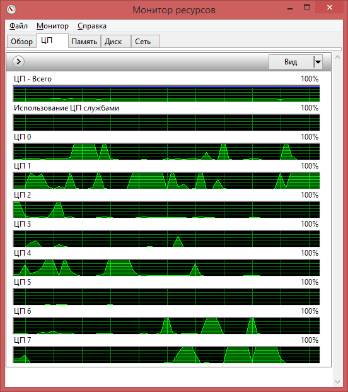Switch to the Память tab
This screenshot has height=392, width=348.
pyautogui.click(x=84, y=42)
